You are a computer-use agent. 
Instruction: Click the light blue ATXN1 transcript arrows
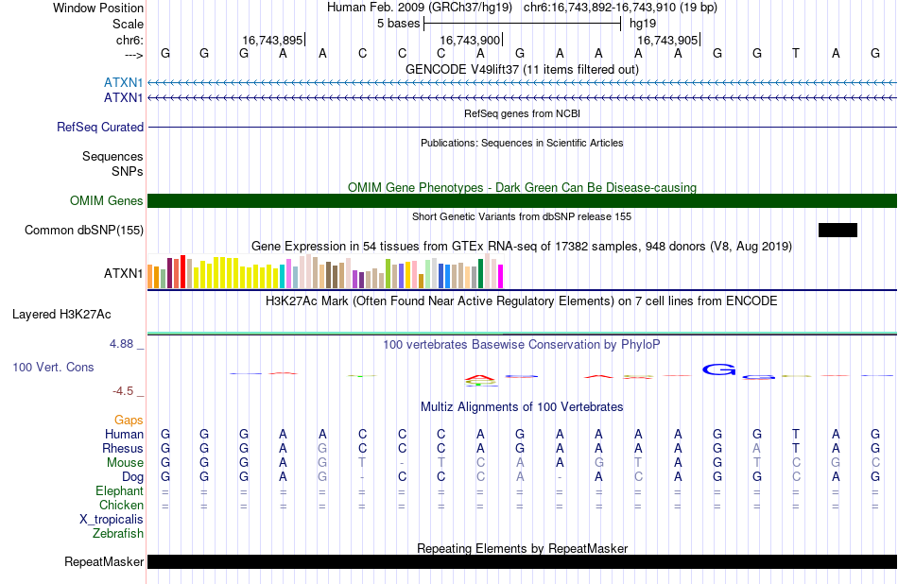(522, 83)
